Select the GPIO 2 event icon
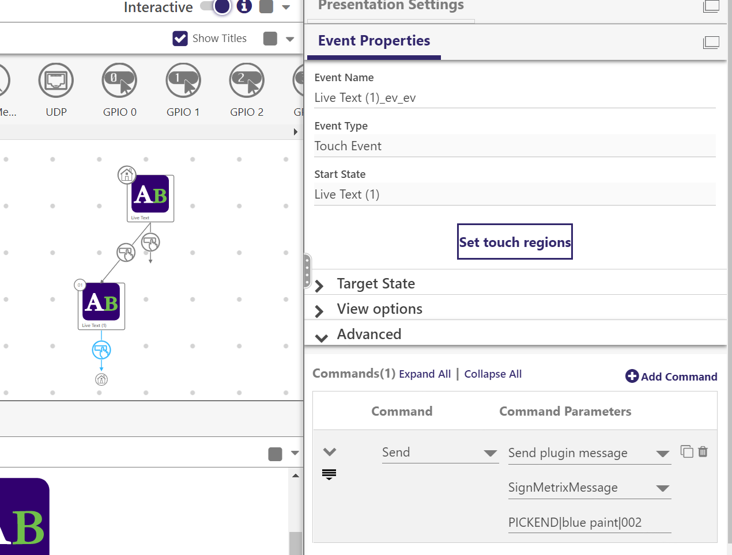The height and width of the screenshot is (555, 732). (247, 81)
